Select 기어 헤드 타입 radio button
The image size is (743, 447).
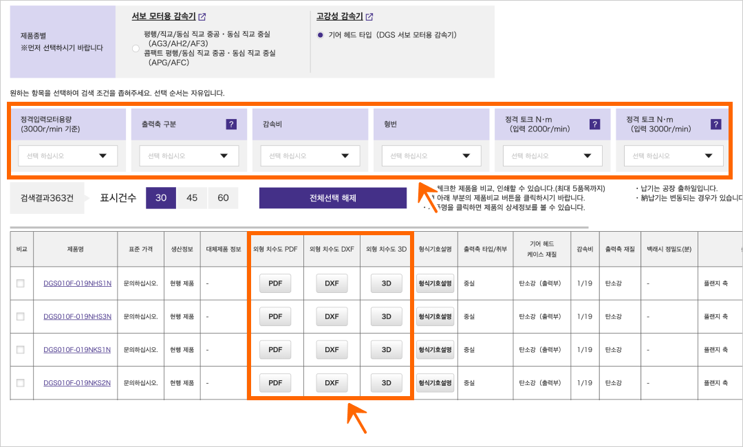coord(321,34)
